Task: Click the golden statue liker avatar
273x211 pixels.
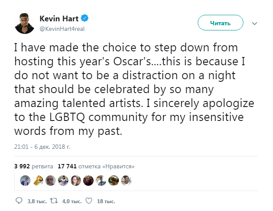Action: 39,180
